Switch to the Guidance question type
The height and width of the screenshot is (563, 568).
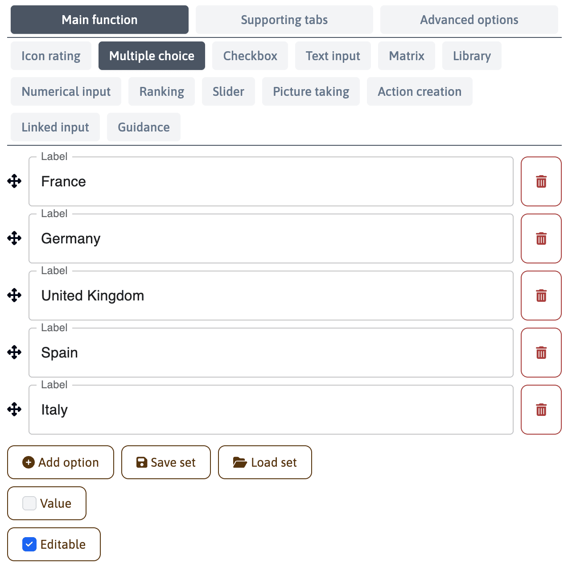(144, 127)
